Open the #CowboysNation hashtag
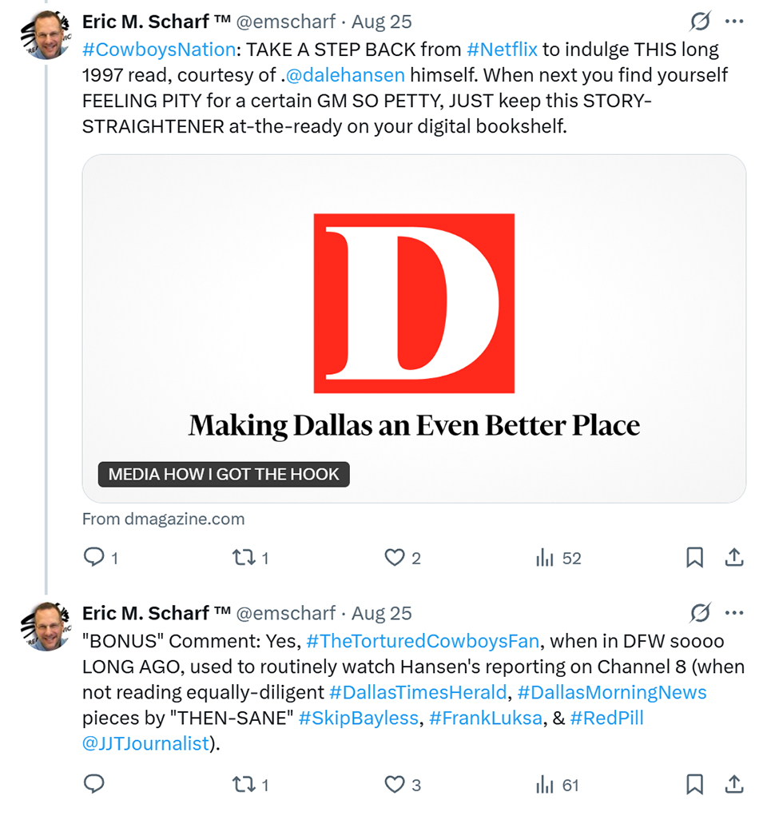 click(159, 50)
